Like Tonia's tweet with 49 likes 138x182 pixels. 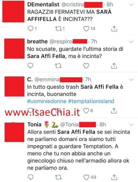point(86,177)
